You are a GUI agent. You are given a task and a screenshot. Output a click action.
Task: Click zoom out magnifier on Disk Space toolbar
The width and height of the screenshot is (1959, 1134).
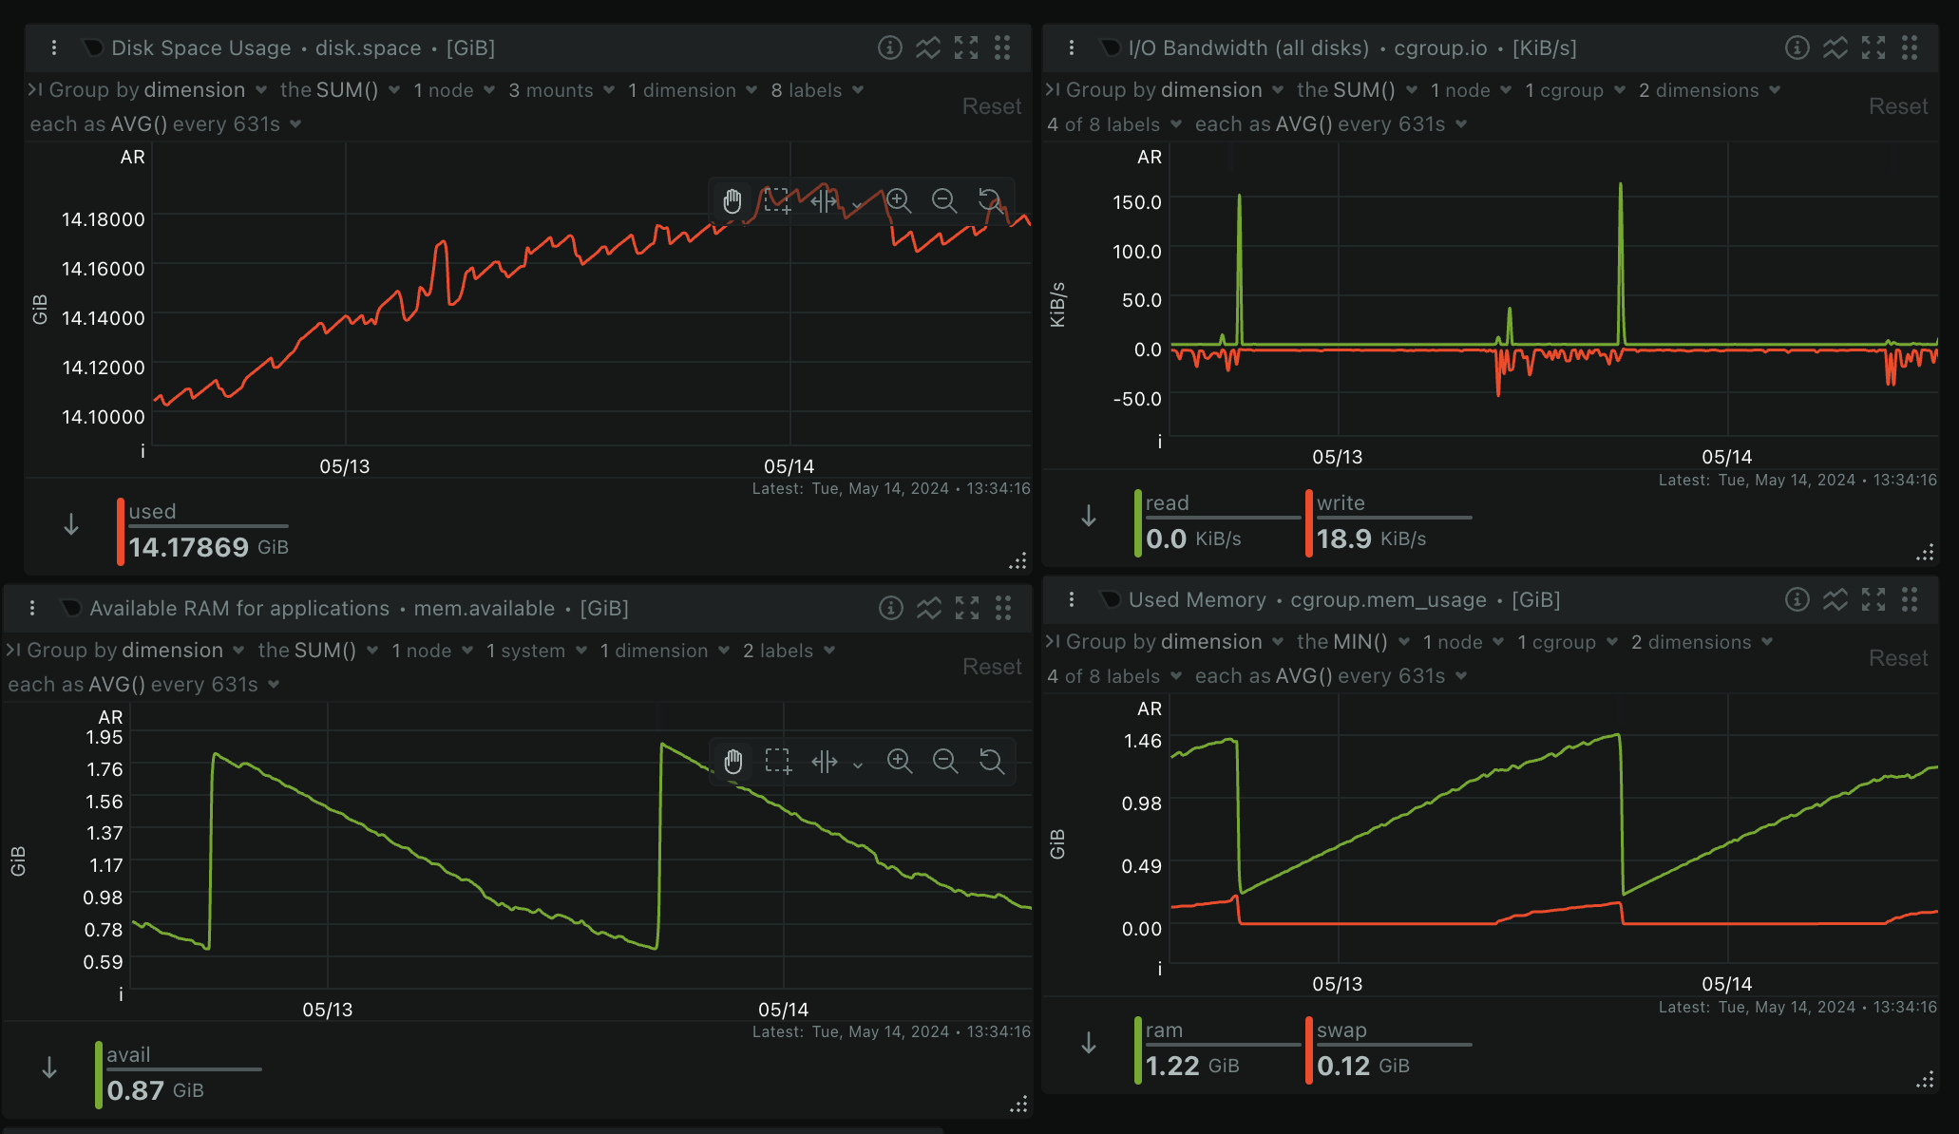pyautogui.click(x=943, y=200)
